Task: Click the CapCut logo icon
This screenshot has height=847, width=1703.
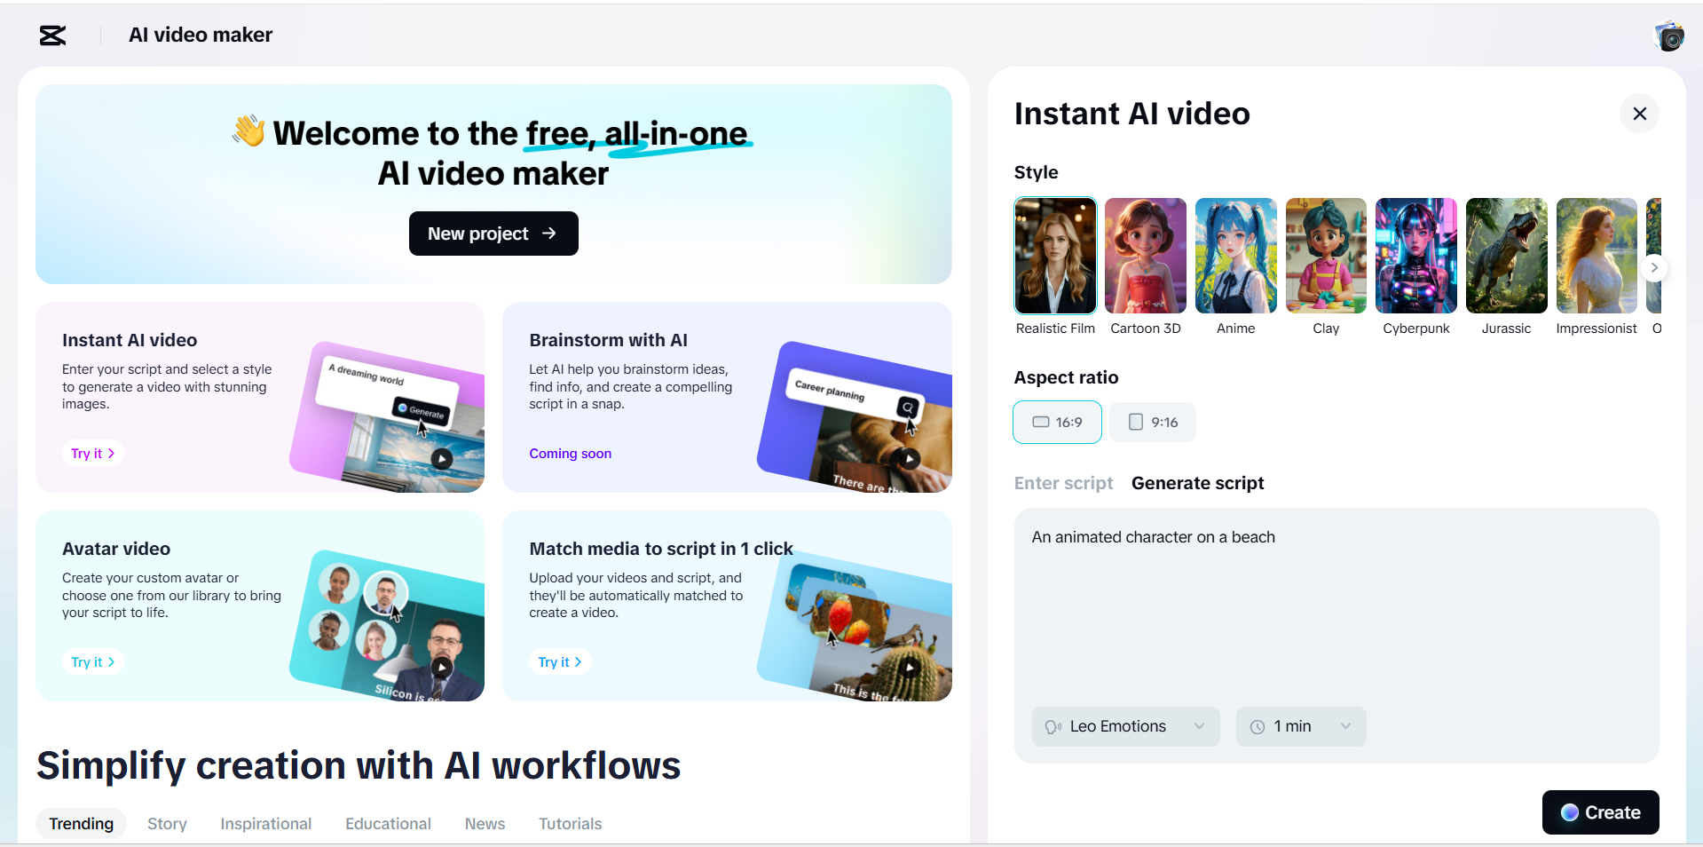Action: pos(51,36)
